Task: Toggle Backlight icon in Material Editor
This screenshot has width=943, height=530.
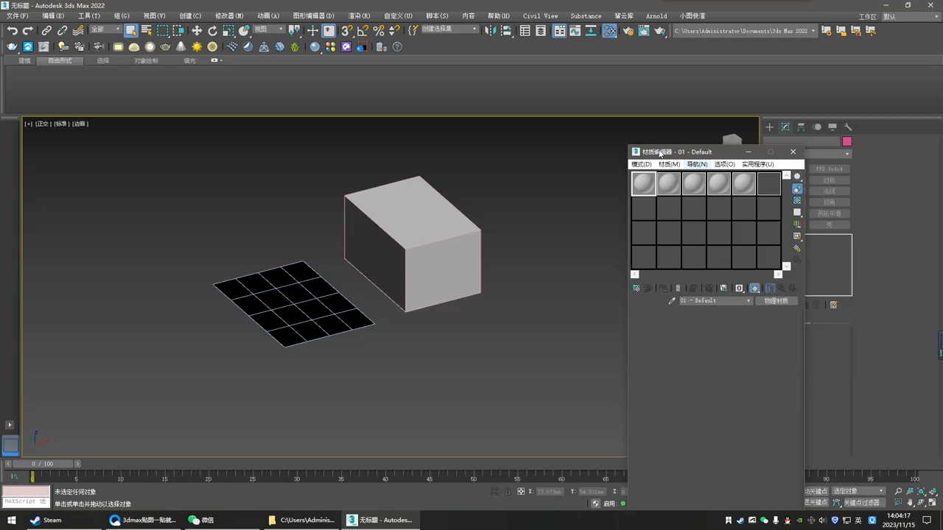Action: coord(797,188)
